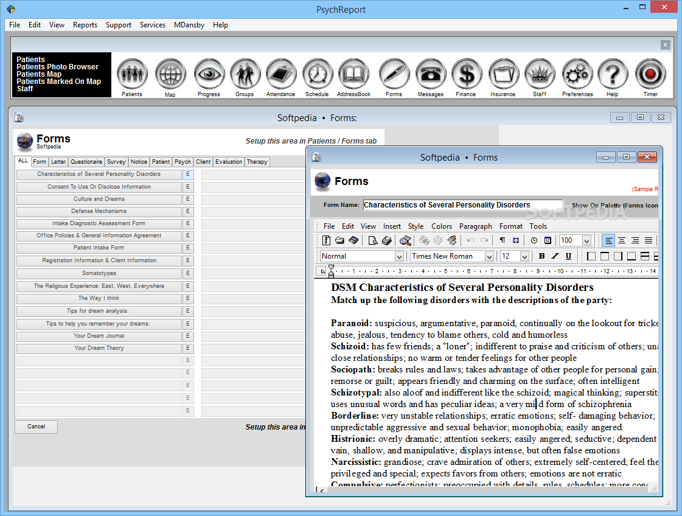Open the Patient Intake Form button

point(99,248)
